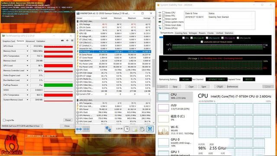Select highlighted CPU Package power row
Image resolution: width=277 pixels, height=156 pixels.
[113, 52]
